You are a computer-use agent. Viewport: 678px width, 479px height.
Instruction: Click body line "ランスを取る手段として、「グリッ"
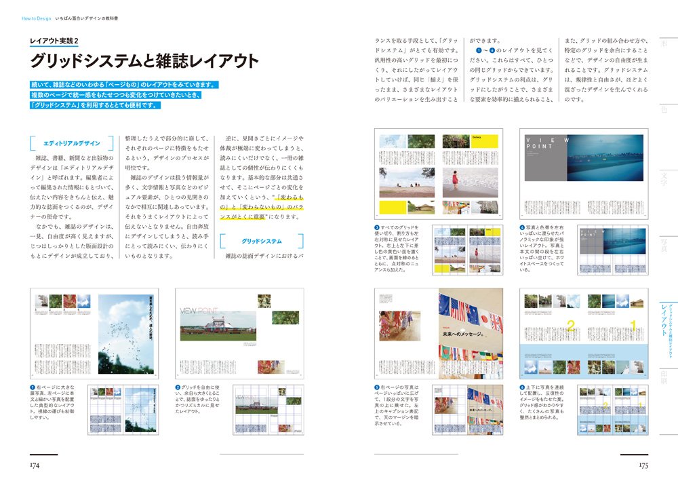tap(416, 41)
